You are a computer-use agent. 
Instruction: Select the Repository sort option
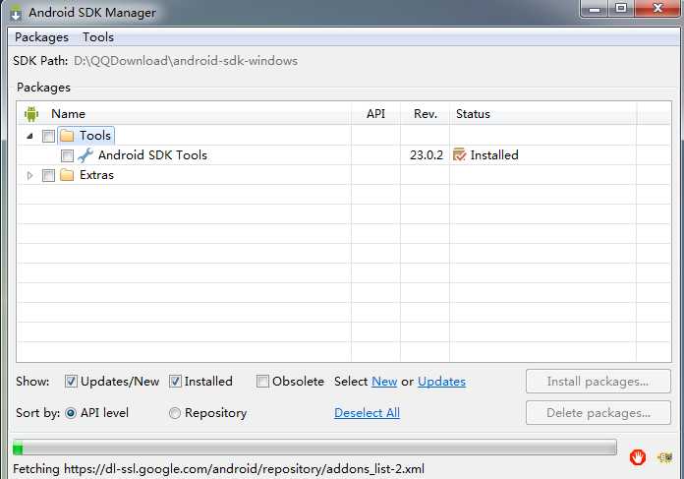pos(175,413)
